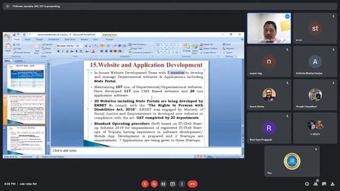Image resolution: width=340 pixels, height=191 pixels.
Task: Show the participants people panel
Action: tap(316, 184)
